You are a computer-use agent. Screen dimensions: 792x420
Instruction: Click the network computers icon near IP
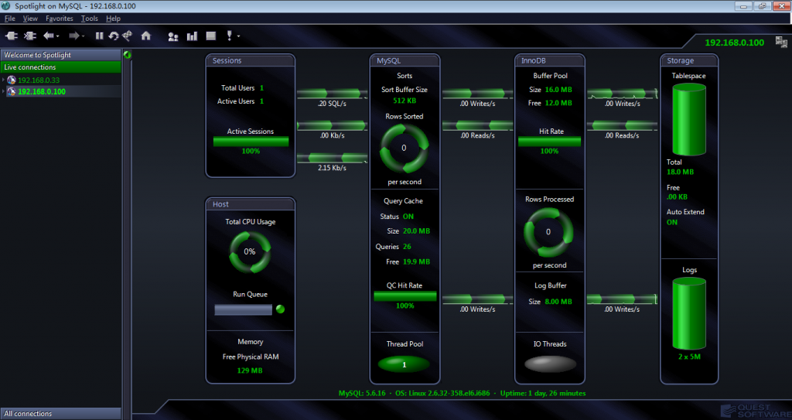(781, 43)
